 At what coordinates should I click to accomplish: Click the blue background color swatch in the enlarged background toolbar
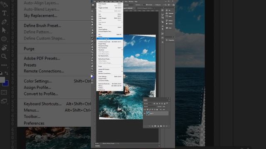6,84
